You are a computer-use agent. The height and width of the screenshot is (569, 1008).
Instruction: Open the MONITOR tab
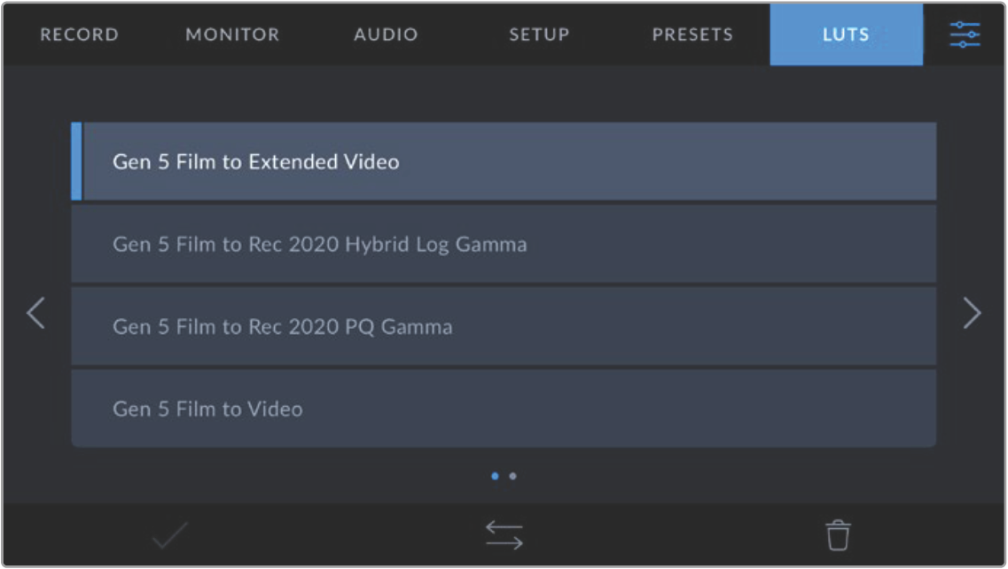pyautogui.click(x=232, y=35)
